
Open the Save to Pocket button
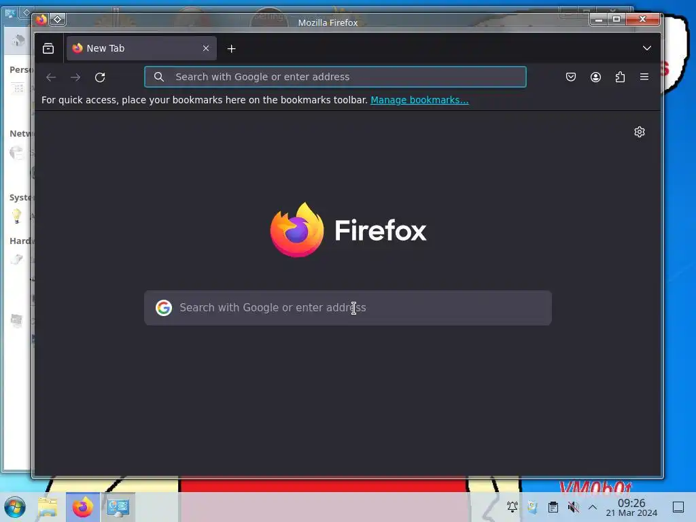coord(571,77)
